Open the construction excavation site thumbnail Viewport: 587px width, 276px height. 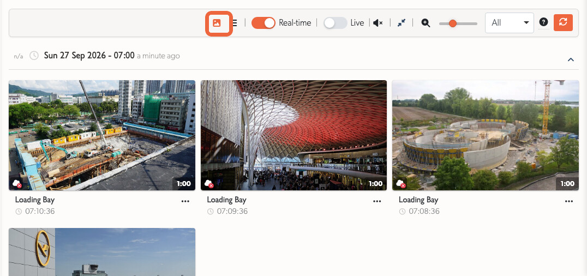[102, 135]
